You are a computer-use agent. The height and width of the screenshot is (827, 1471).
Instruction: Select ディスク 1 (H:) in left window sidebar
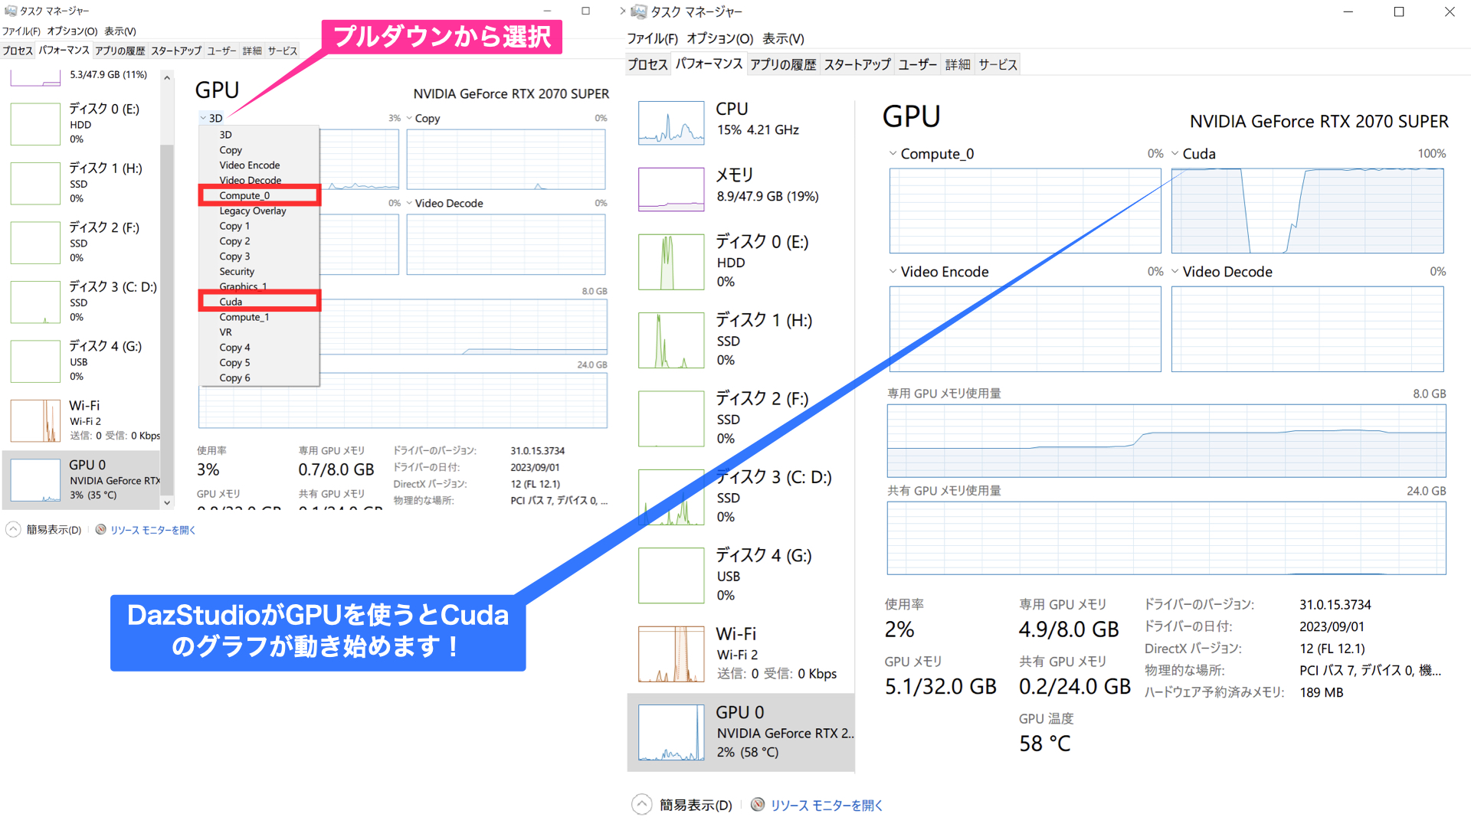82,182
